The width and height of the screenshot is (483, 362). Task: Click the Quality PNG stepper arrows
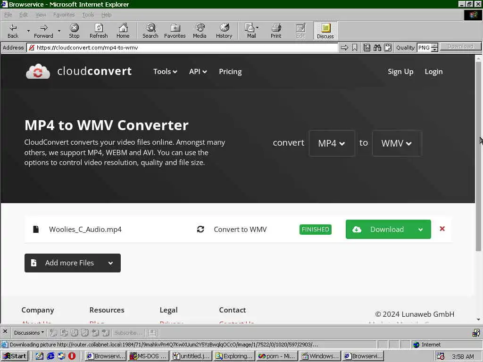tap(434, 48)
